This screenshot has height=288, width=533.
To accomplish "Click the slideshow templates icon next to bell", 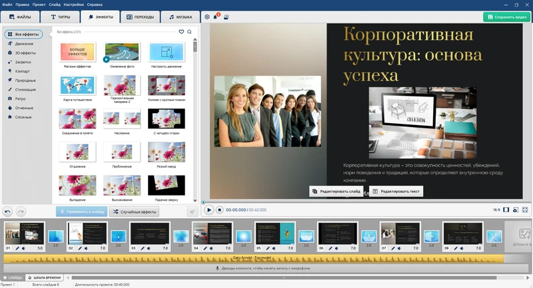I will (226, 17).
